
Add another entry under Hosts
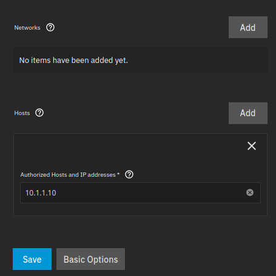click(248, 113)
